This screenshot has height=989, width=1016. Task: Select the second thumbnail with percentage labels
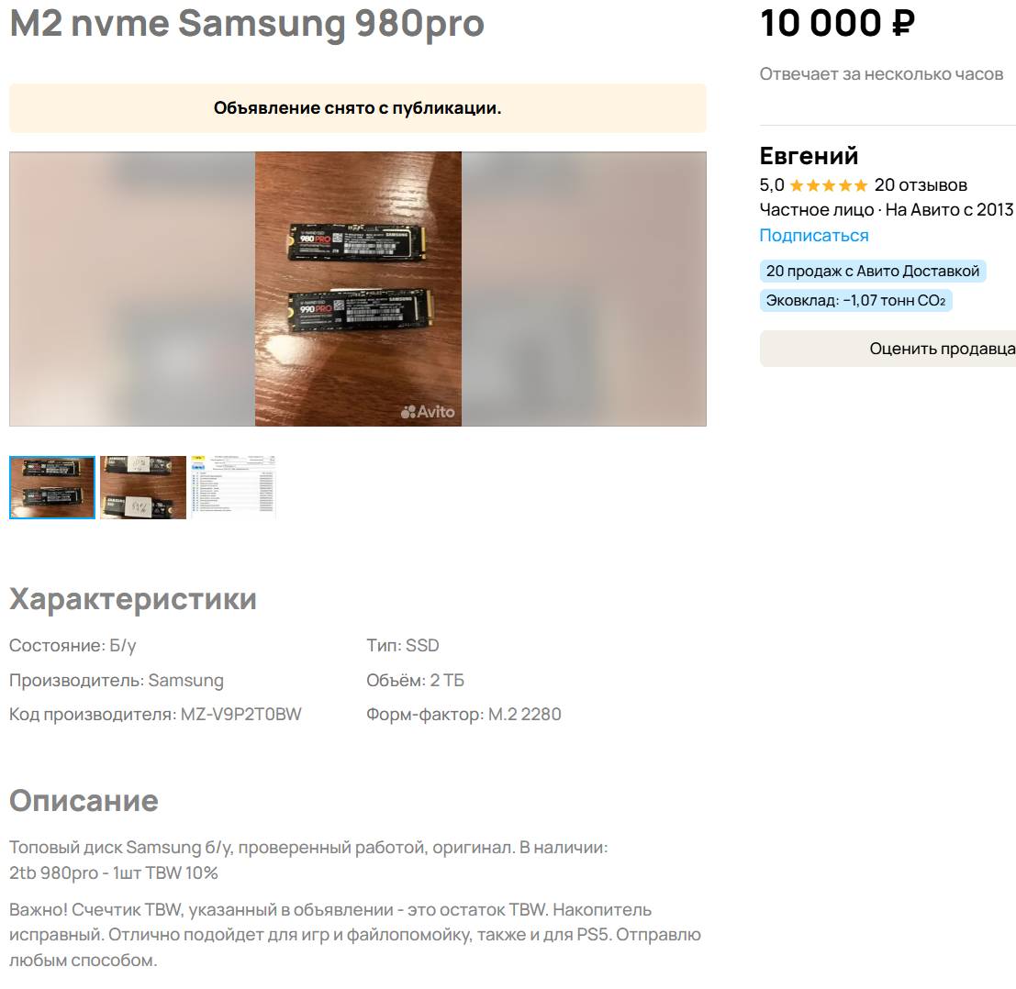(x=142, y=487)
